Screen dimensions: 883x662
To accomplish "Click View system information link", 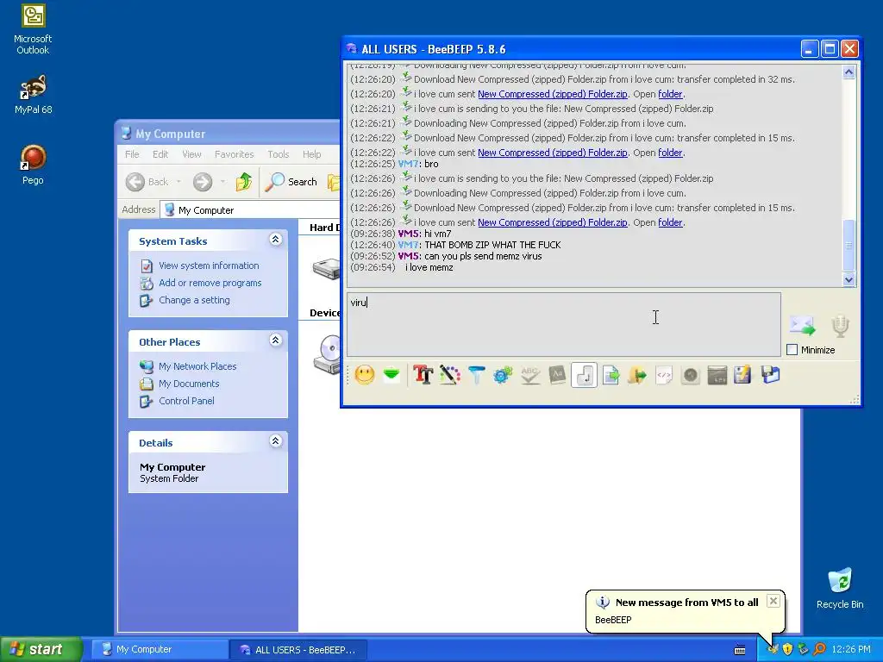I will pos(209,265).
